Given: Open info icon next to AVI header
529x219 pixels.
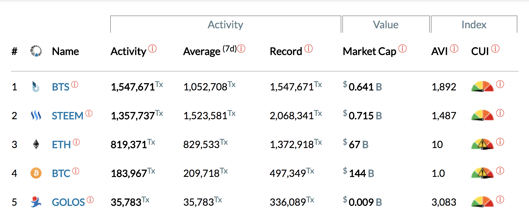Looking at the screenshot, I should [454, 49].
